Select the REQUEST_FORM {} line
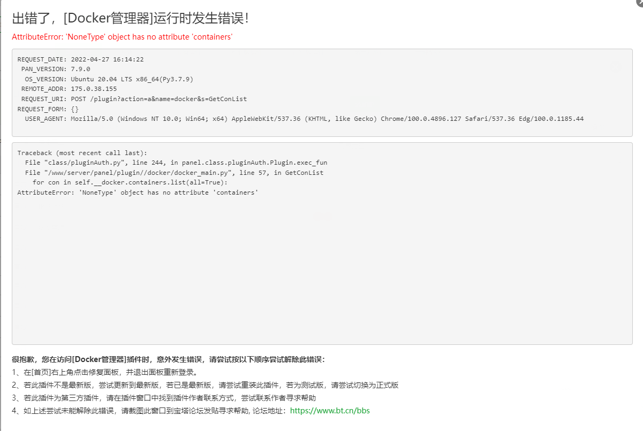643x431 pixels. coord(48,109)
